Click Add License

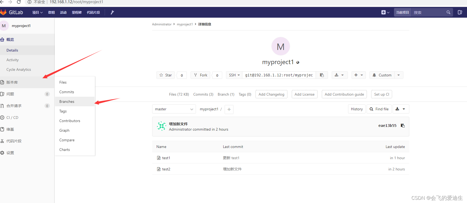coord(304,94)
